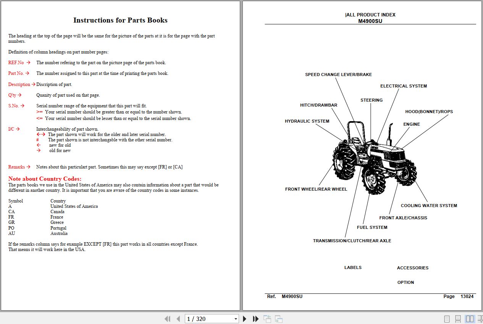Switch to single page view
This screenshot has width=483, height=324.
click(447, 319)
